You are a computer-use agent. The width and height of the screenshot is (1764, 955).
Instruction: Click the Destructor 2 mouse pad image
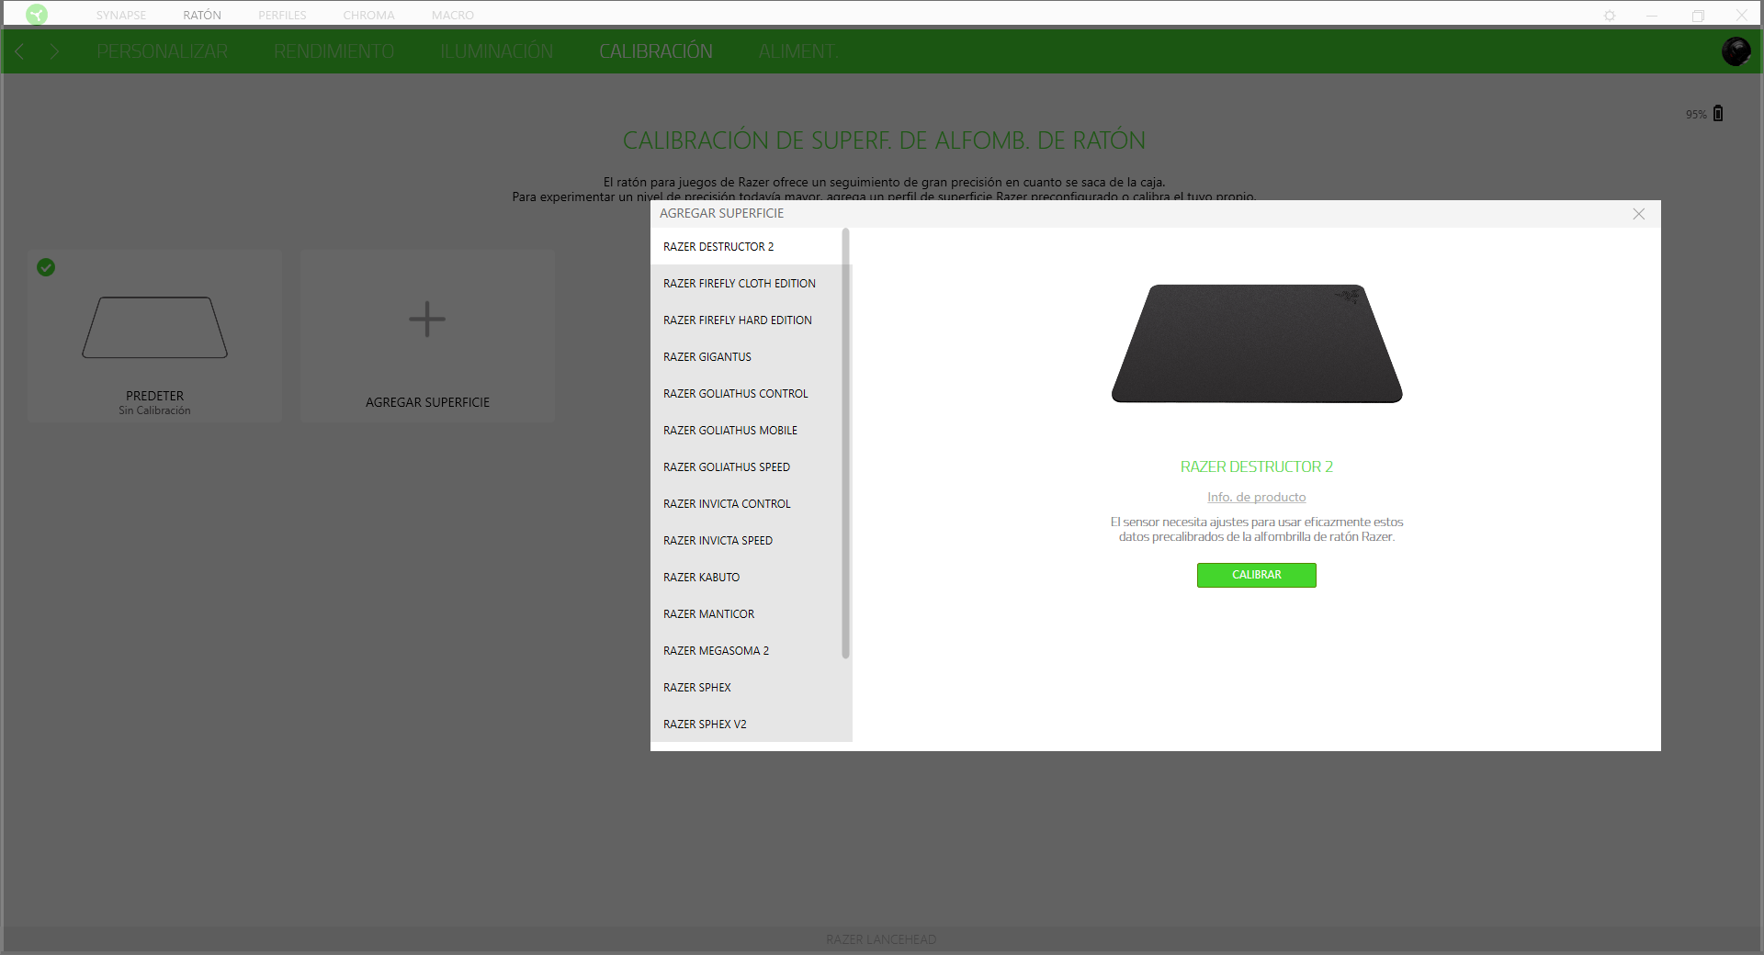[x=1257, y=343]
